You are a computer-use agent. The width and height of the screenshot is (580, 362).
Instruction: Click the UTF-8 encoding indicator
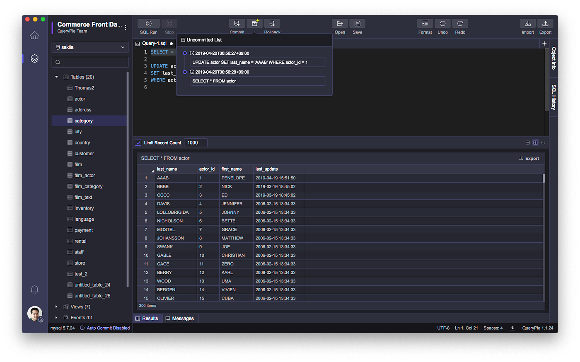[443, 328]
